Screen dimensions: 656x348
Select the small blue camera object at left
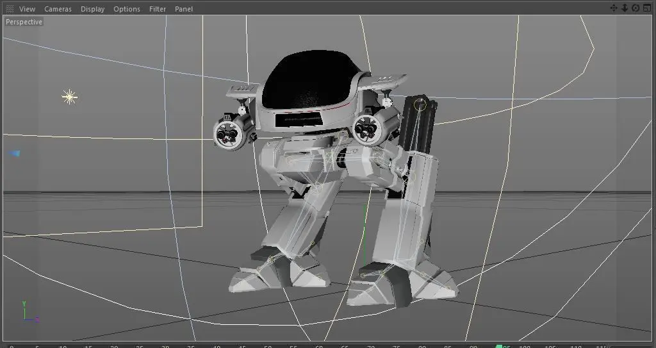tap(15, 153)
